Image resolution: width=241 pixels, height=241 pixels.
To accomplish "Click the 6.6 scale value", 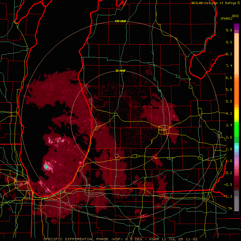I will click(229, 78).
